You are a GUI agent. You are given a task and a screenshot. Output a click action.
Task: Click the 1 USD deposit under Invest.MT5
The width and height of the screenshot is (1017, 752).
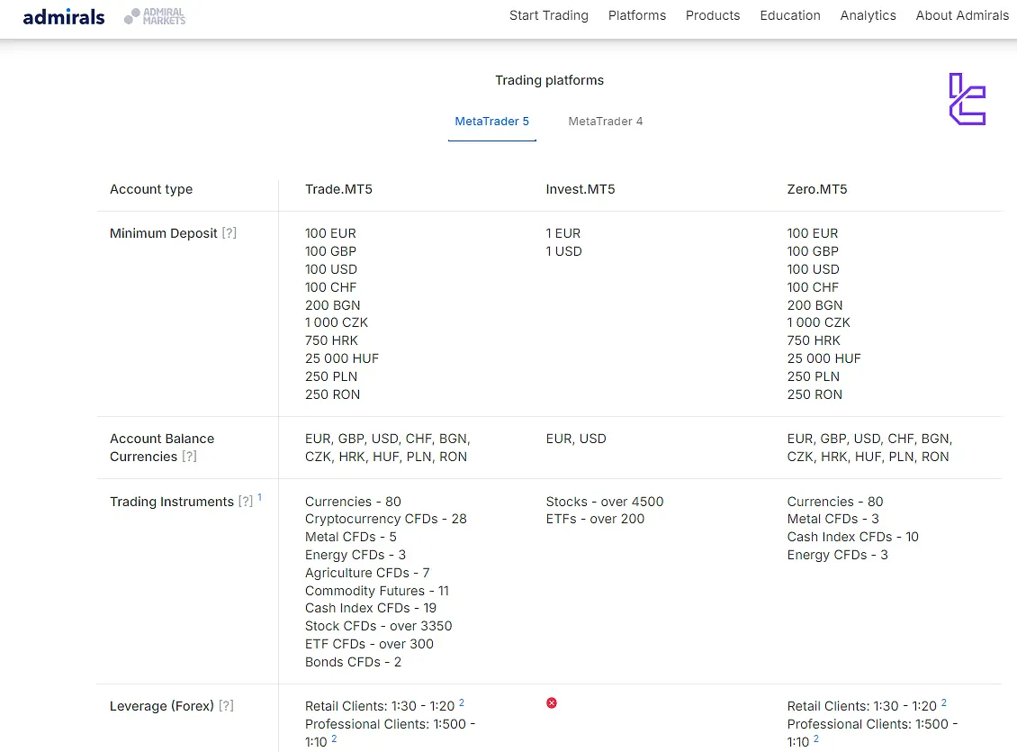(x=563, y=251)
